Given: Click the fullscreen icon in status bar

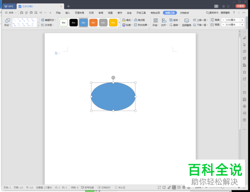Looking at the screenshot, I should click(x=159, y=188).
